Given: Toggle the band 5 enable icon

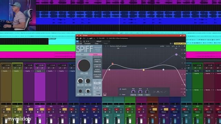Looking at the screenshot, I should pos(121,89).
